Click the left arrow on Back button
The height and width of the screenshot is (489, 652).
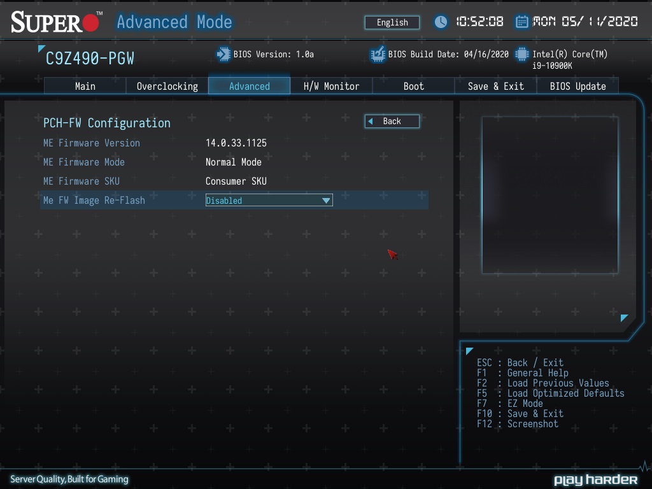[371, 121]
